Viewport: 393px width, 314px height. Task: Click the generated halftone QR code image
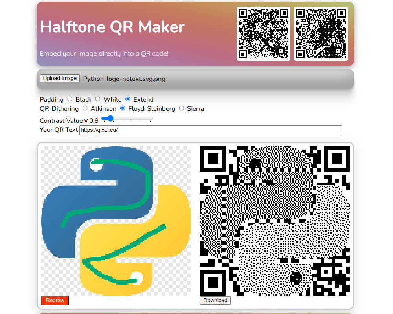pos(275,221)
